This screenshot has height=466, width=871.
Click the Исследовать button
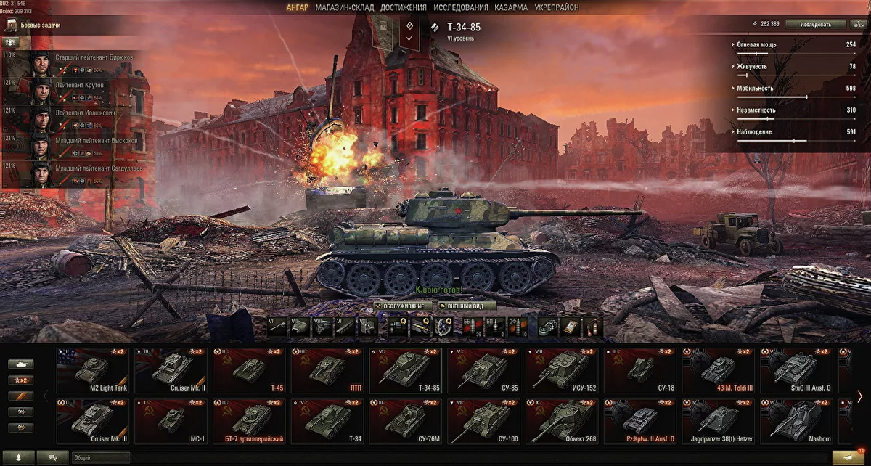point(816,24)
